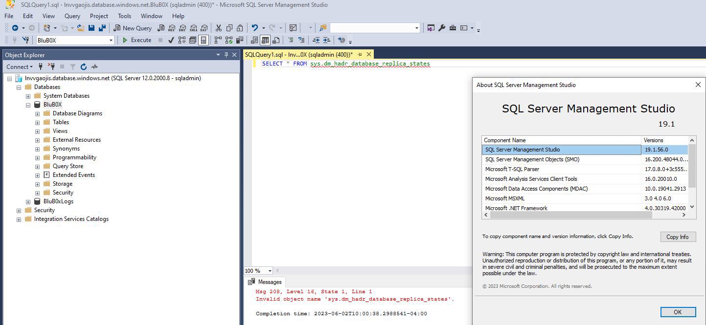Open the Tools menu

(x=124, y=16)
